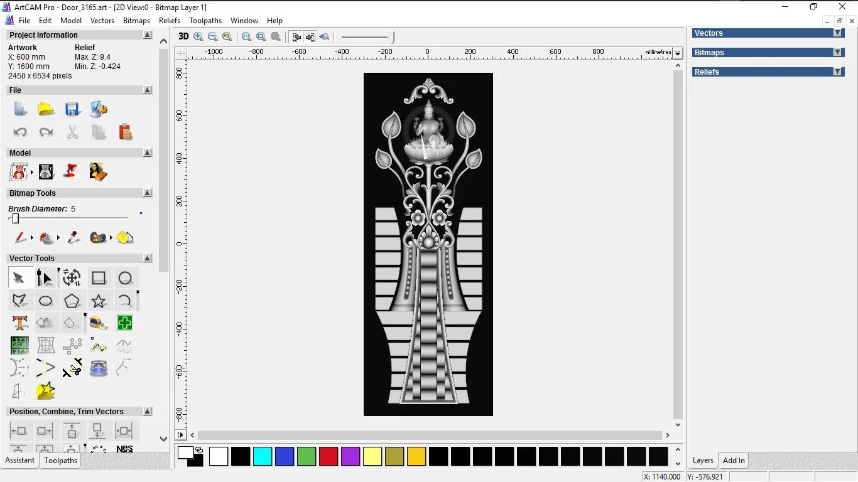Select the Create Rectangle vector tool
Image resolution: width=858 pixels, height=482 pixels.
coord(99,278)
